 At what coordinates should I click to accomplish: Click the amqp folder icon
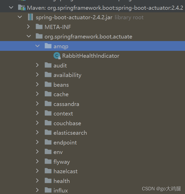point(48,46)
